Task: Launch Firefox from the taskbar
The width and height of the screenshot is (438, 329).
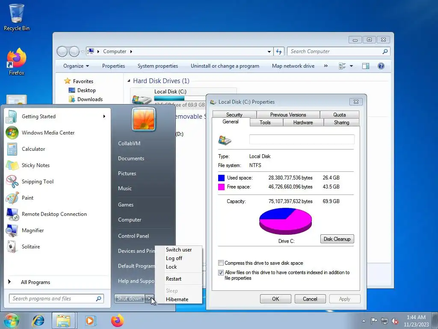Action: pyautogui.click(x=117, y=320)
